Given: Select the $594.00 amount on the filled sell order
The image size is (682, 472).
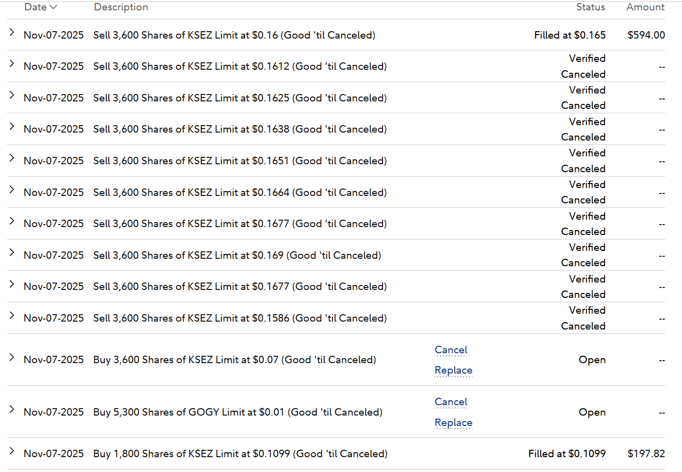Looking at the screenshot, I should (x=646, y=35).
